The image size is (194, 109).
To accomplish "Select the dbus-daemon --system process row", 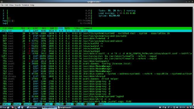I will (x=96, y=74).
